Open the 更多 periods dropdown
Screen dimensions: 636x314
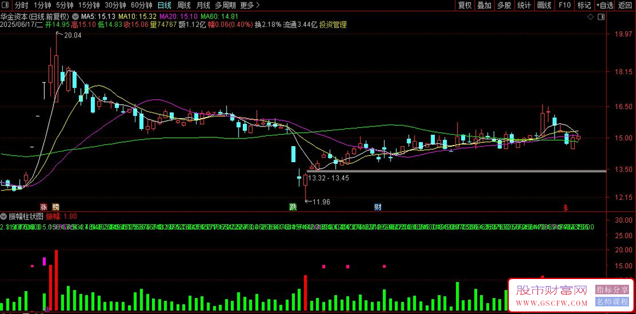(x=250, y=5)
